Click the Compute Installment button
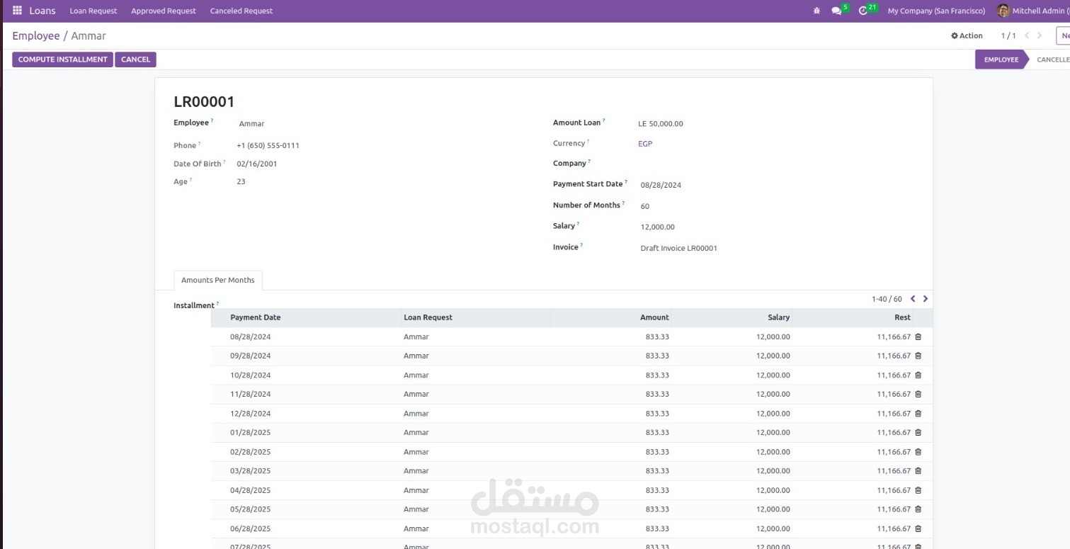This screenshot has width=1070, height=549. pyautogui.click(x=62, y=60)
